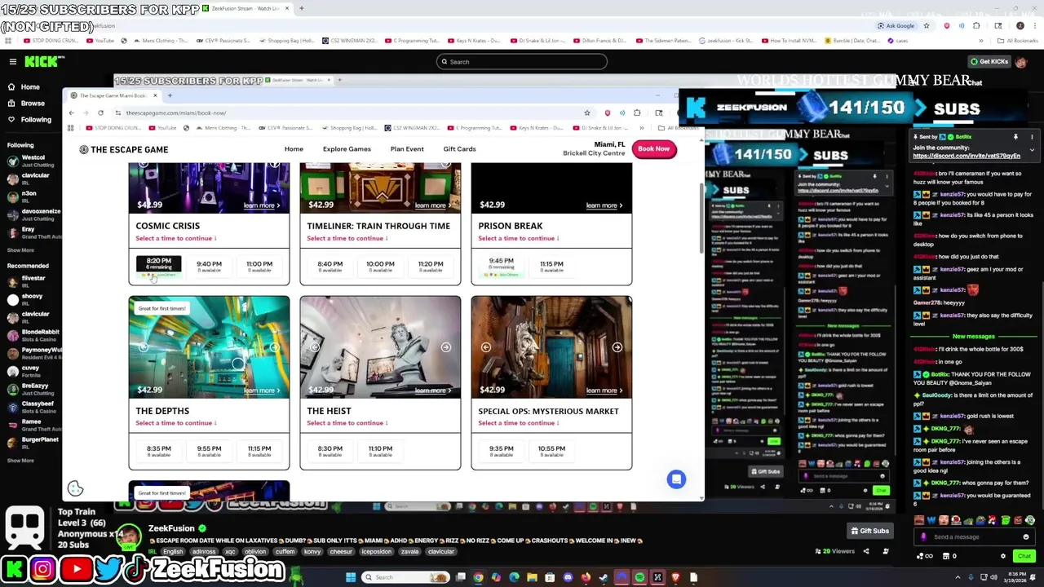Click New messages banner in chat
This screenshot has height=587, width=1044.
(973, 337)
